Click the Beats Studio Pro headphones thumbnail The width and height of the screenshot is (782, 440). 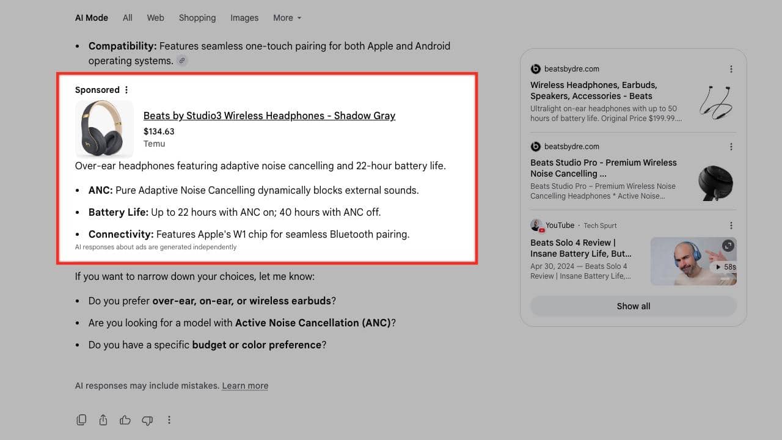click(716, 183)
